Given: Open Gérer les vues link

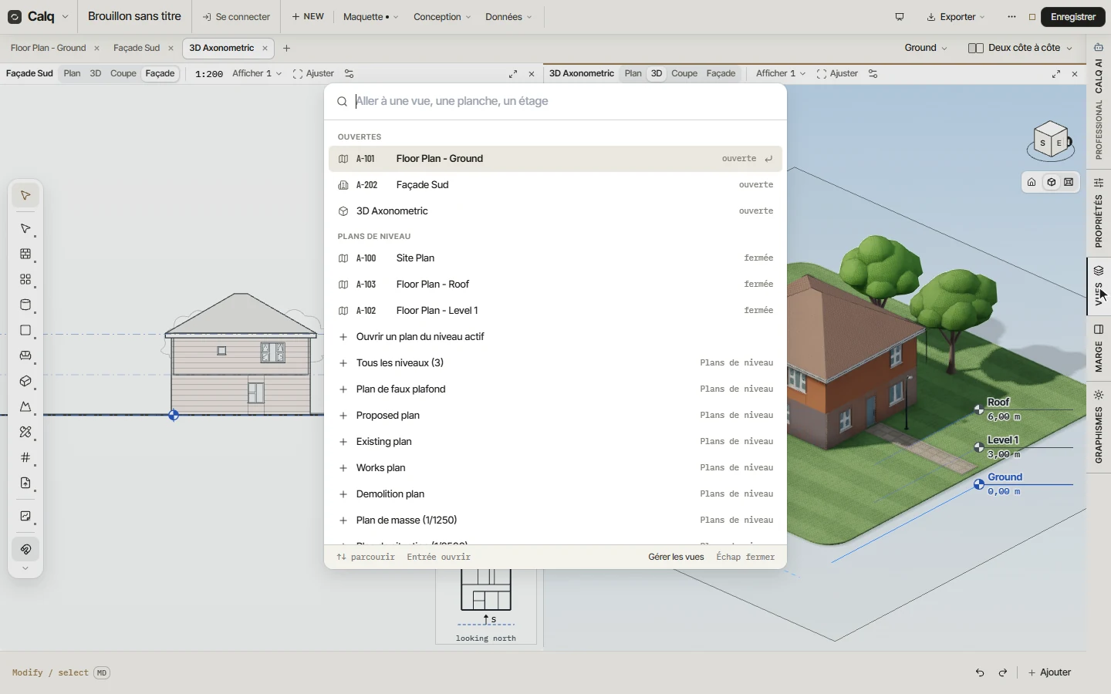Looking at the screenshot, I should pos(676,557).
